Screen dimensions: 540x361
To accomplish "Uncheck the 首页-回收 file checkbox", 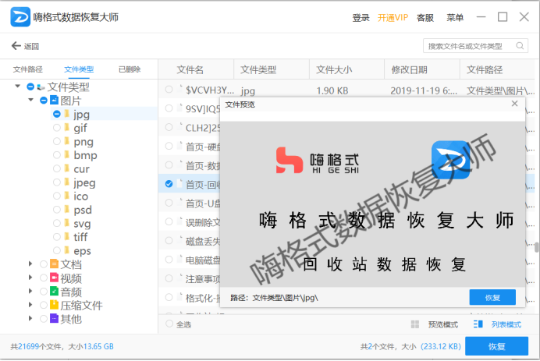I will (x=169, y=184).
